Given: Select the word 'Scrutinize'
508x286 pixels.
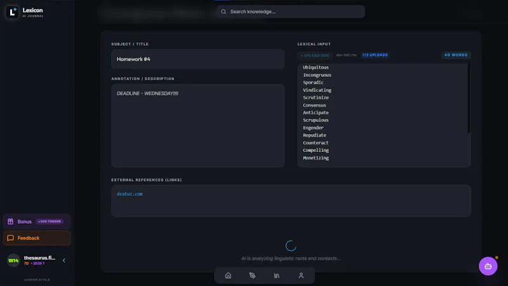Looking at the screenshot, I should (316, 98).
